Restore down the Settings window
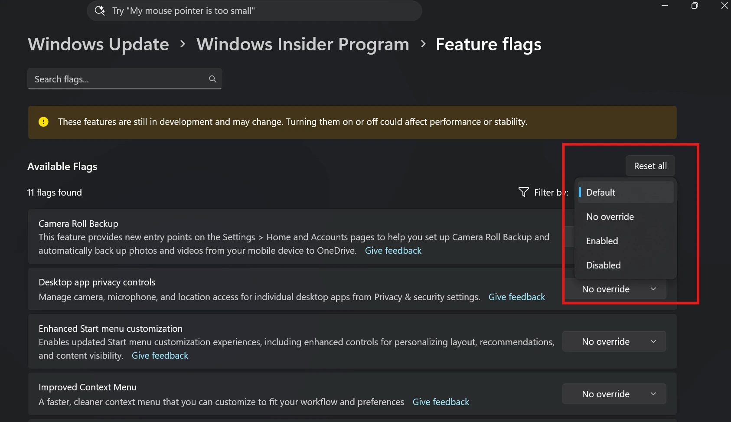Image resolution: width=731 pixels, height=422 pixels. 695,6
